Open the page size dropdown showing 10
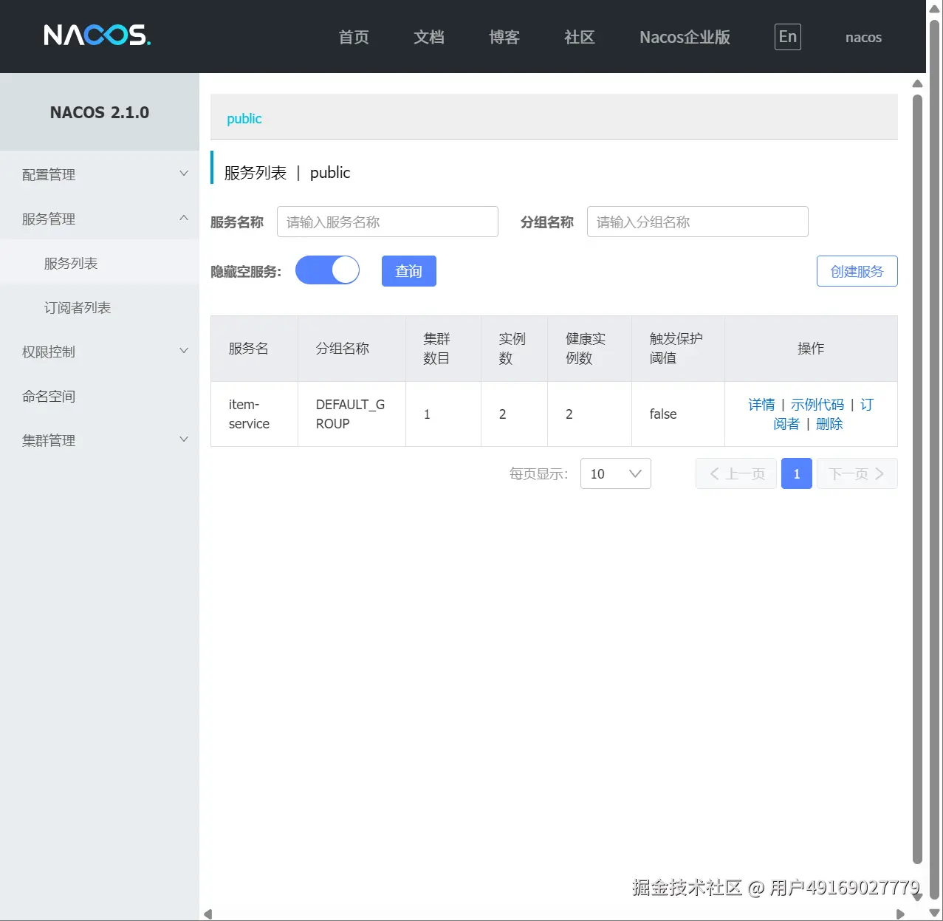Screen dimensions: 943x921 click(615, 473)
